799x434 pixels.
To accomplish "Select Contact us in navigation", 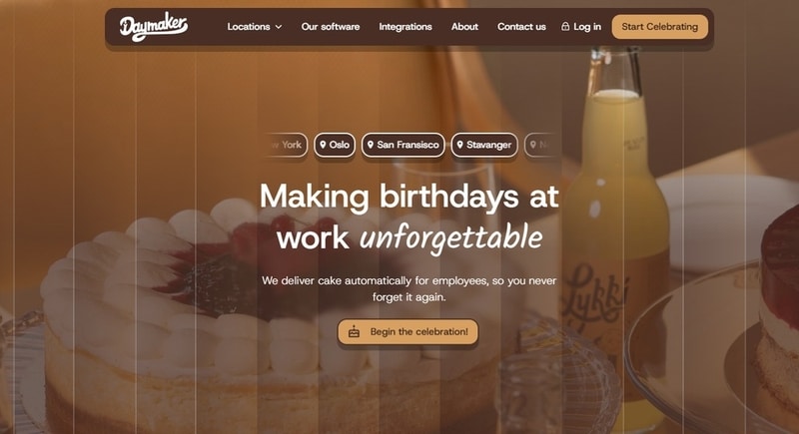I will [x=521, y=27].
